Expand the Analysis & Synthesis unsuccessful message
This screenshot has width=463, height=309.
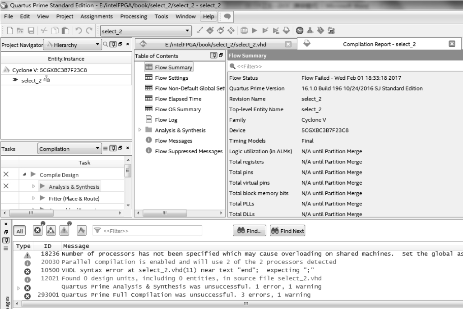tap(19, 288)
